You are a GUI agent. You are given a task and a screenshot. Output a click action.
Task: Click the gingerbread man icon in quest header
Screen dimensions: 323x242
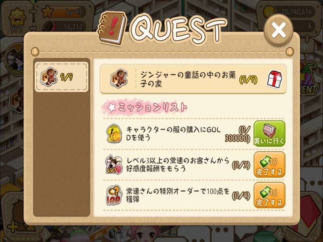[119, 78]
